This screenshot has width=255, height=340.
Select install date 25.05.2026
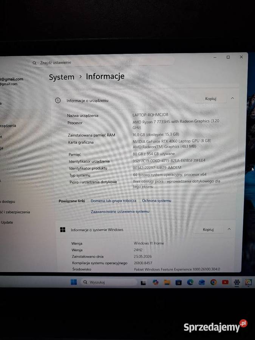pyautogui.click(x=143, y=256)
